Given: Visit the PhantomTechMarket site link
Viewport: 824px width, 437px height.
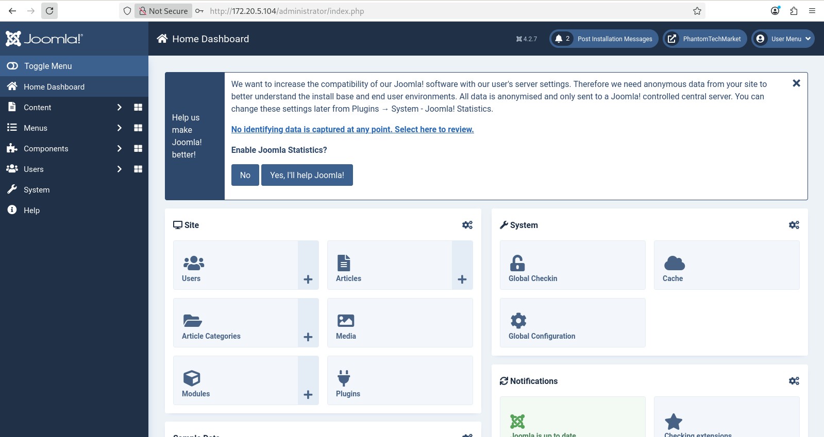Looking at the screenshot, I should coord(705,39).
